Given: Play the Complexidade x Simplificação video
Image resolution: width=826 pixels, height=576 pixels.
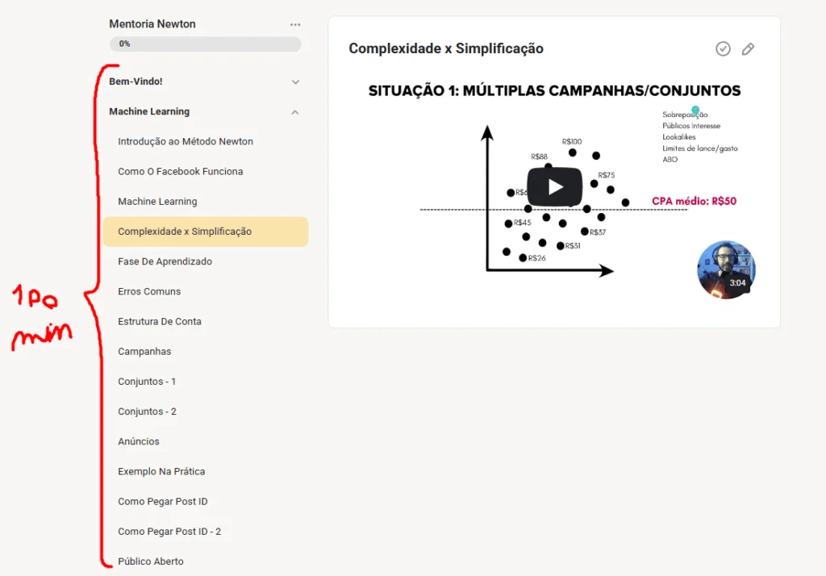Looking at the screenshot, I should click(x=555, y=187).
